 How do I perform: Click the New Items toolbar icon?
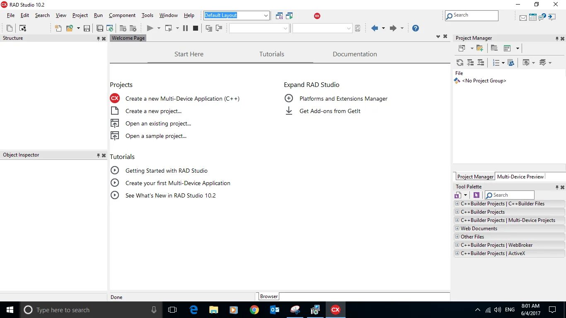[58, 28]
